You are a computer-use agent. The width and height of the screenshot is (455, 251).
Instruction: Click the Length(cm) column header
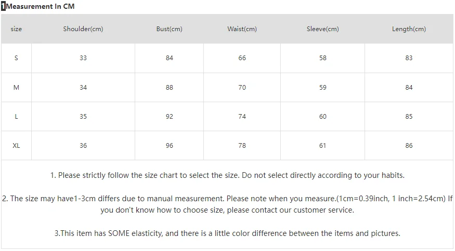click(x=409, y=29)
